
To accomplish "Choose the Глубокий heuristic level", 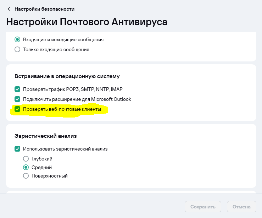I will pyautogui.click(x=26, y=159).
